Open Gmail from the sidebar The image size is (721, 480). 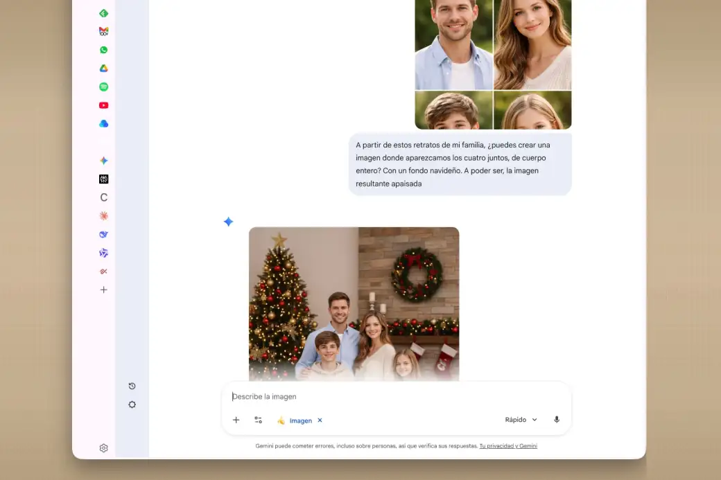click(103, 31)
